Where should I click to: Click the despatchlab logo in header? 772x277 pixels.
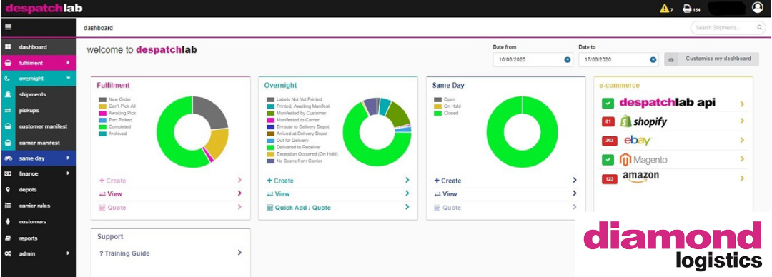44,8
